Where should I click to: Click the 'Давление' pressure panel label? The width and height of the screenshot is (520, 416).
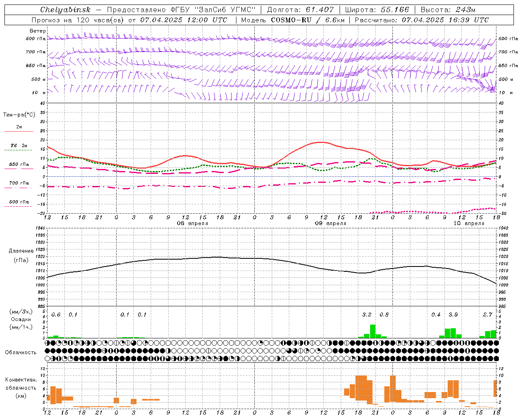coord(21,251)
